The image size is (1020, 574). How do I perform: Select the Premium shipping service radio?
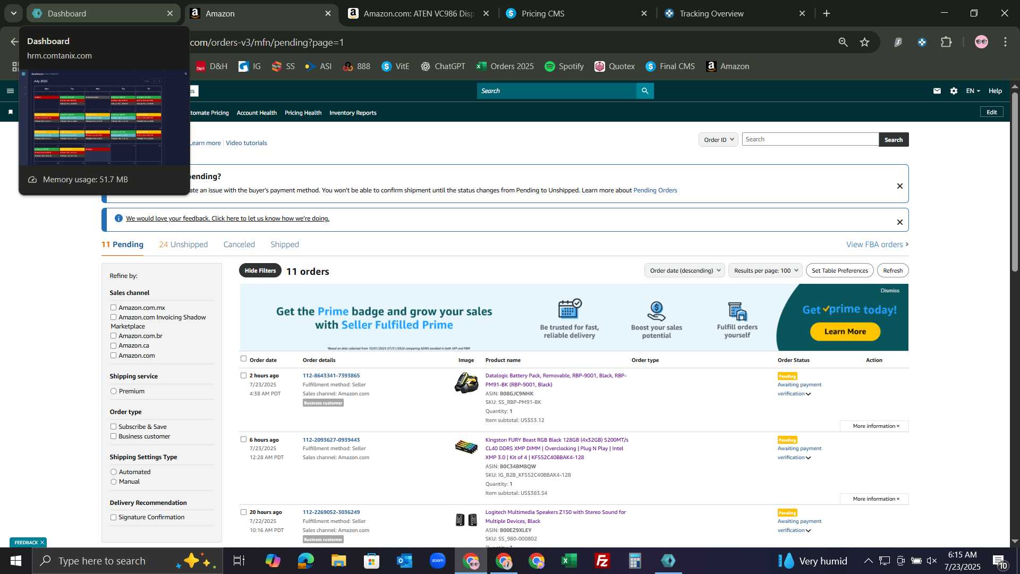[x=113, y=391]
